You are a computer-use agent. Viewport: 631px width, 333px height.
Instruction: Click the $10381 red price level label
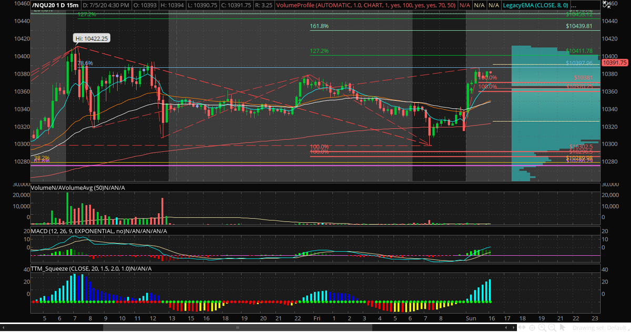(584, 77)
